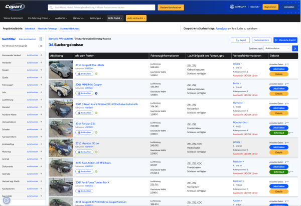This screenshot has width=301, height=206.
Task: Open the Sortieren nach dropdown
Action: pyautogui.click(x=277, y=48)
